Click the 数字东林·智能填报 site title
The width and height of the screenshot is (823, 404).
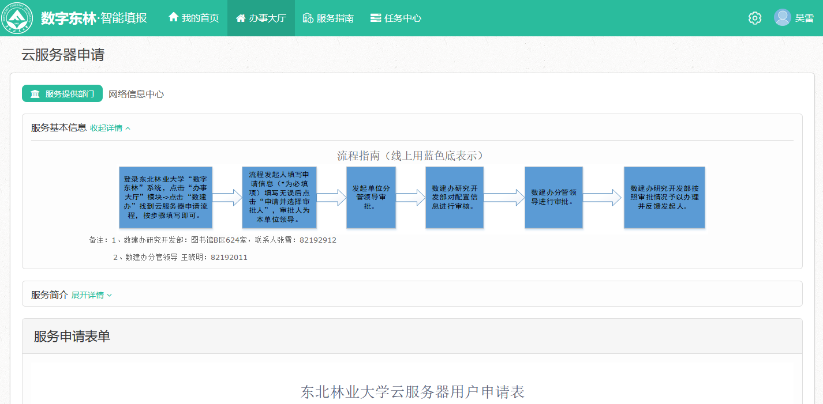94,18
